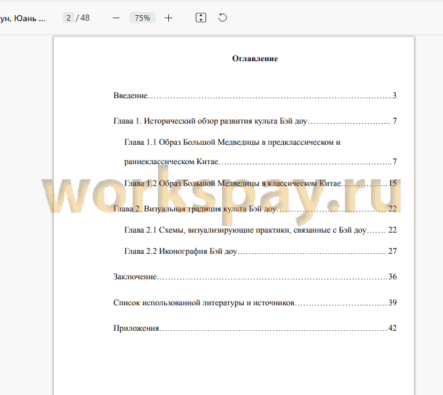The width and height of the screenshot is (443, 395).
Task: Click page number 36 for Заключение
Action: point(392,276)
